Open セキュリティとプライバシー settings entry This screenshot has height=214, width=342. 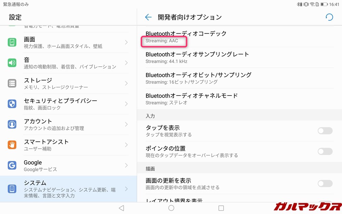[x=61, y=104]
